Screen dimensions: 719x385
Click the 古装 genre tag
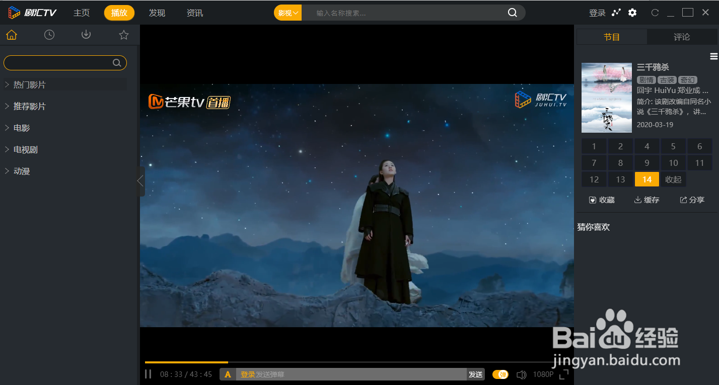pos(667,80)
